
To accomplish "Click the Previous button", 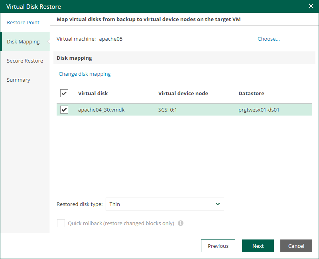I will [x=218, y=246].
